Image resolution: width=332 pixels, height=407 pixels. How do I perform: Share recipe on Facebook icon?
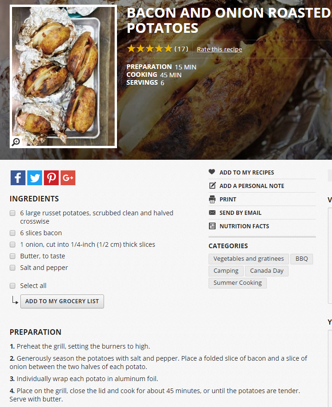(x=18, y=178)
